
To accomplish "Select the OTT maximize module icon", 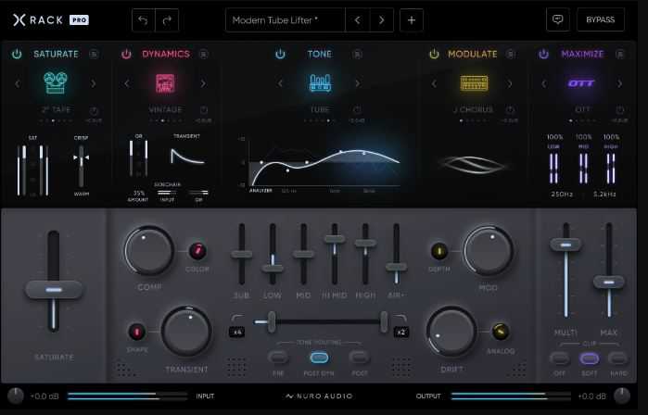I will pyautogui.click(x=580, y=83).
